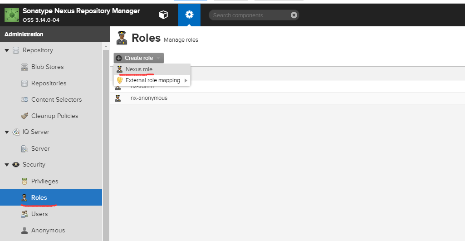Select the IQ Server tree label

tap(36, 132)
